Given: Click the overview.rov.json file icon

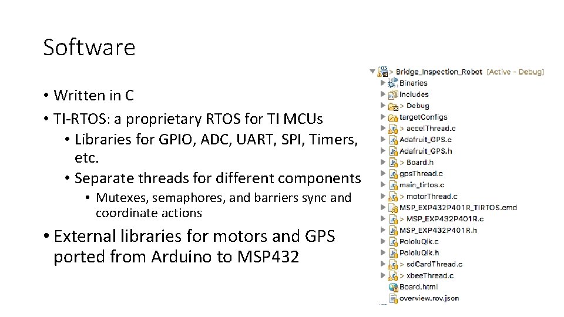Looking at the screenshot, I should click(394, 298).
